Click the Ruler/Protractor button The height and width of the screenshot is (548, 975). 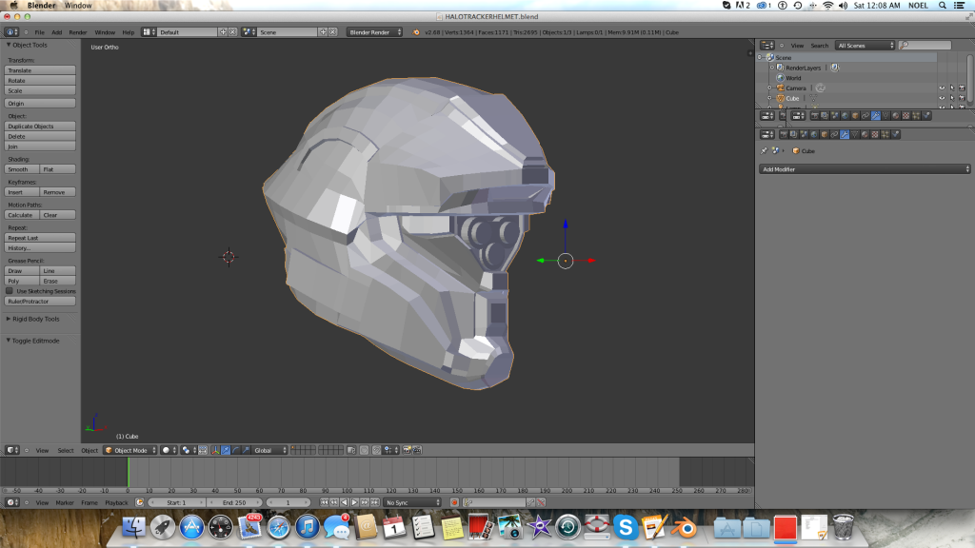coord(40,302)
